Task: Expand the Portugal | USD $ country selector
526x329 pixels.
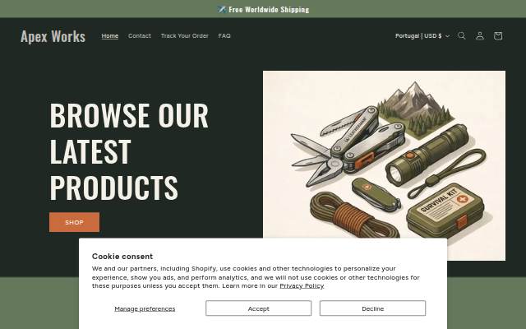Action: 422,35
